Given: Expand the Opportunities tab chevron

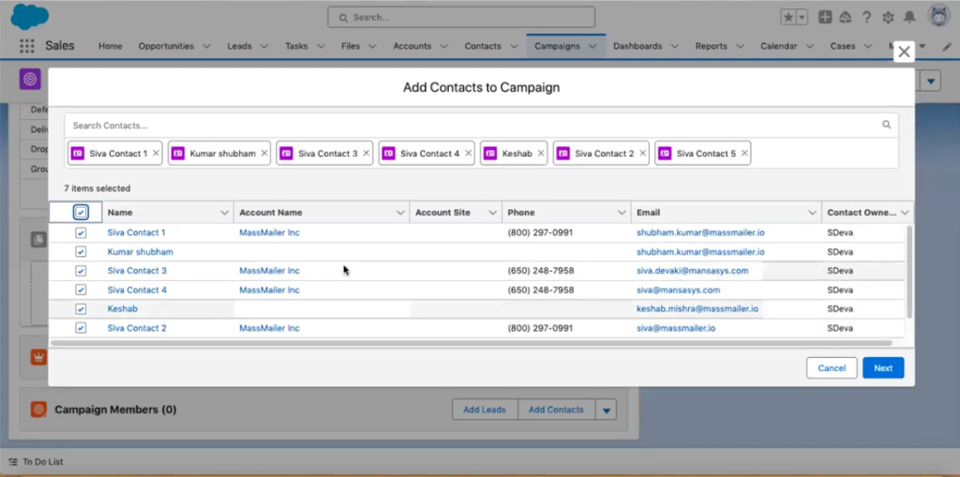Looking at the screenshot, I should tap(206, 46).
